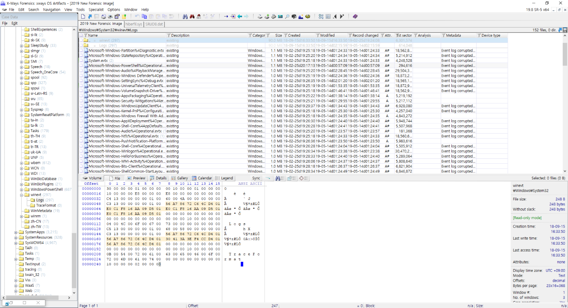Click the Print toolbar icon
The height and width of the screenshot is (308, 568).
(110, 16)
